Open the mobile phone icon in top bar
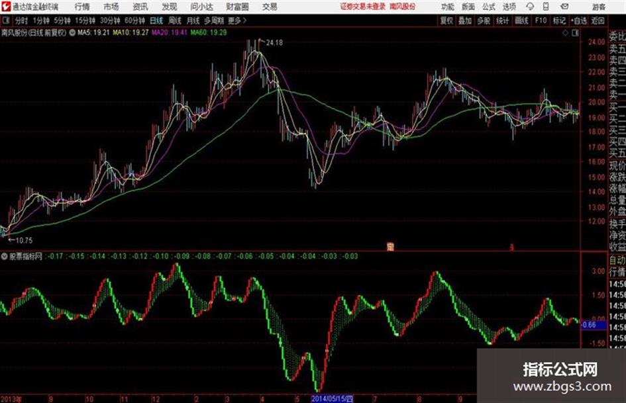 coord(546,7)
